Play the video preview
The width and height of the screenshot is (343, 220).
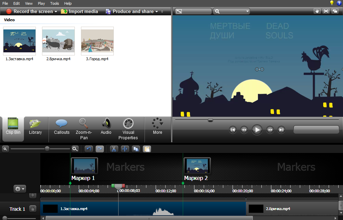pos(257,130)
